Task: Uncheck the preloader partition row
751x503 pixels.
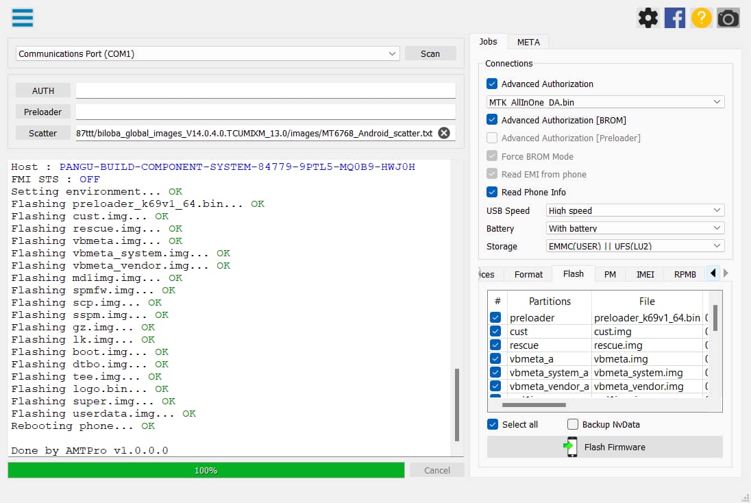Action: pos(495,317)
